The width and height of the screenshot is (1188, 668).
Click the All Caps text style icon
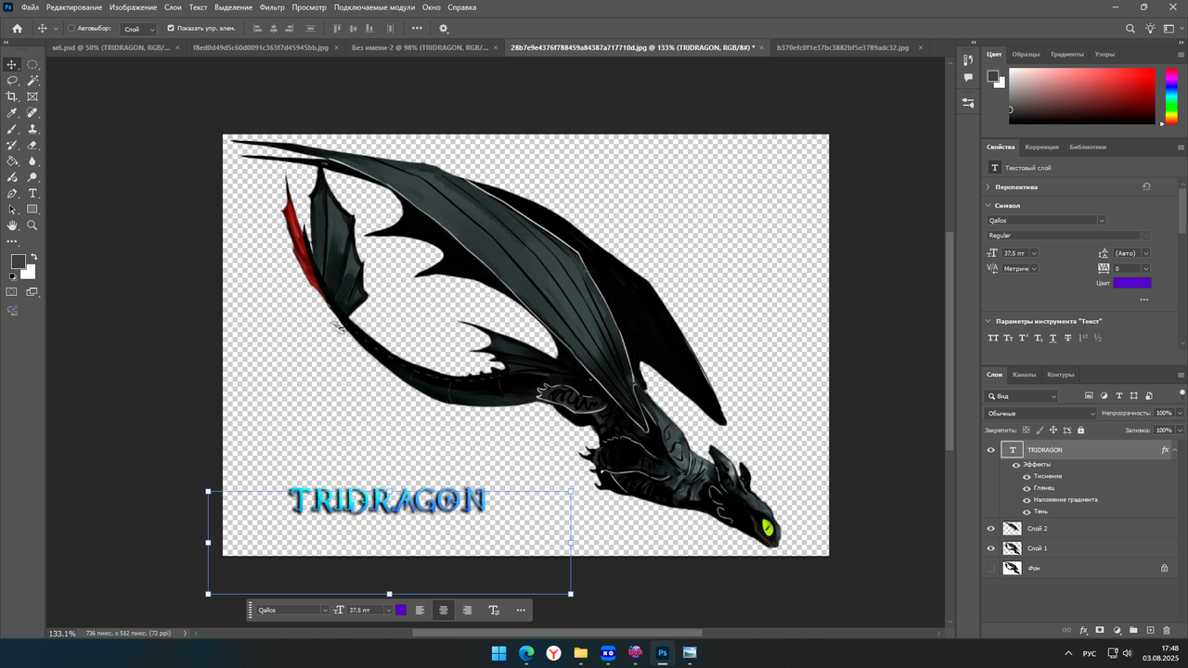pos(993,338)
